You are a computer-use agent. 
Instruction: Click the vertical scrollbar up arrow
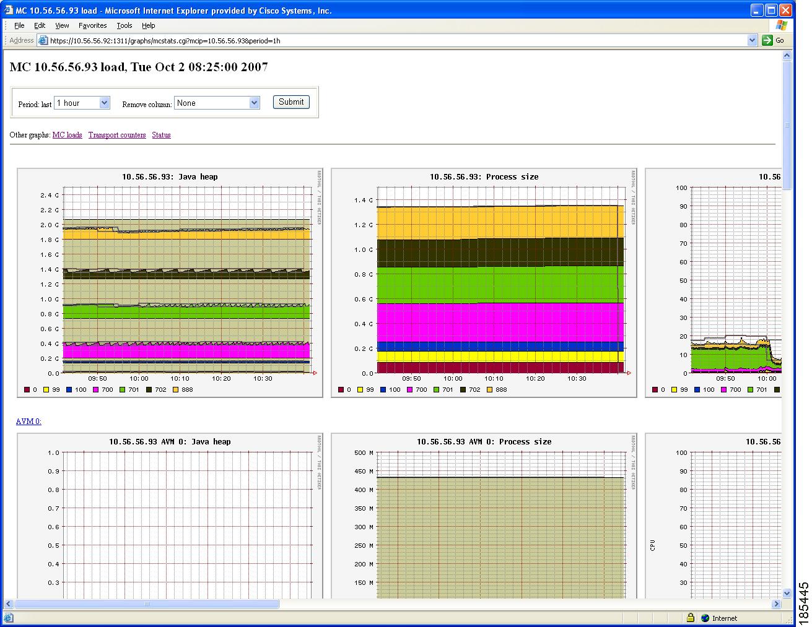click(x=787, y=56)
